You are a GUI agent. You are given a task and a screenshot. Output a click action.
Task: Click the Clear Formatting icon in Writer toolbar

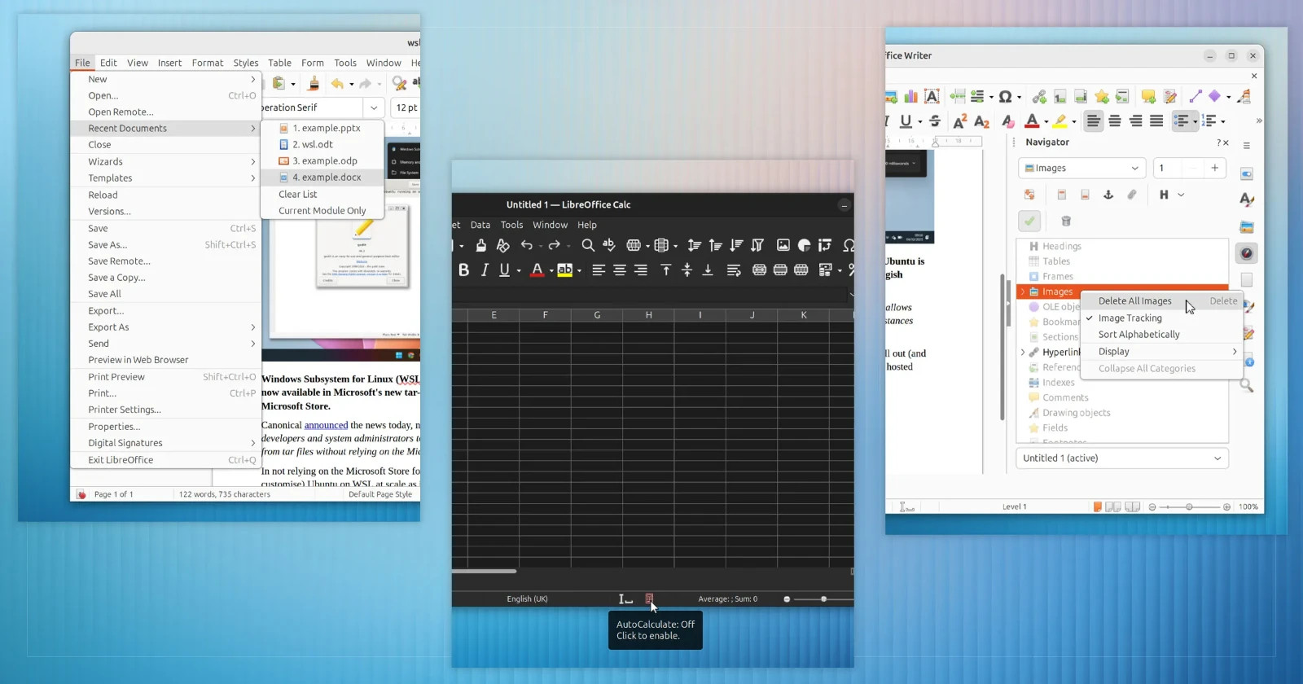(x=1008, y=121)
